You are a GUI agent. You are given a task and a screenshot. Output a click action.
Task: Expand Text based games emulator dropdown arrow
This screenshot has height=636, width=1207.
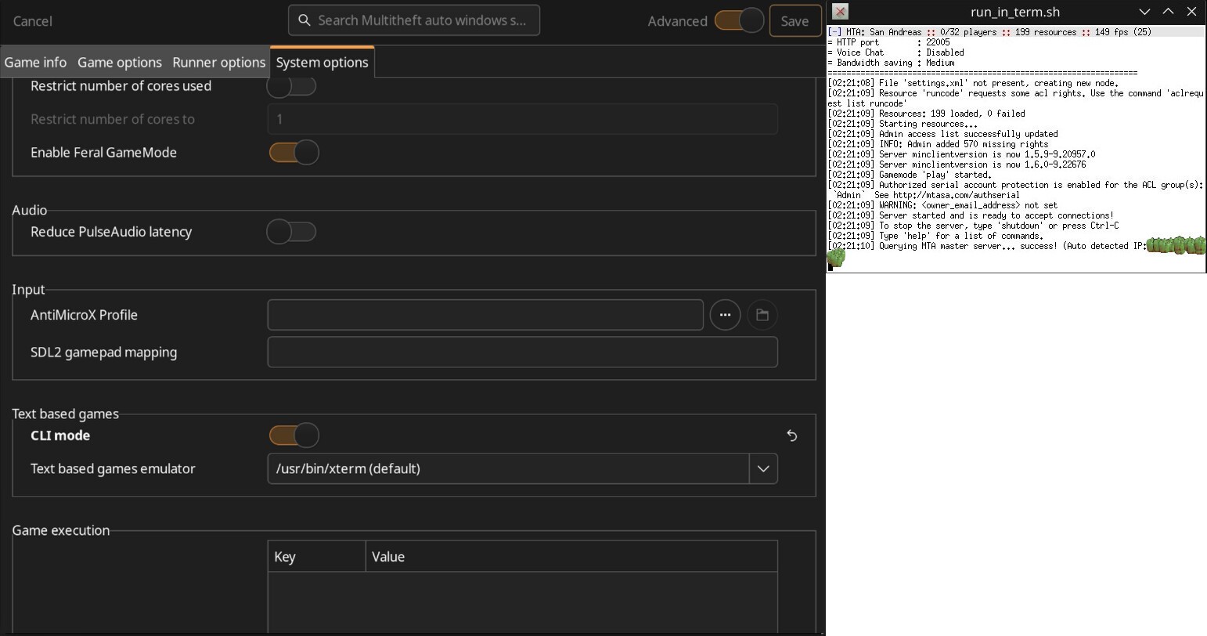pyautogui.click(x=763, y=469)
